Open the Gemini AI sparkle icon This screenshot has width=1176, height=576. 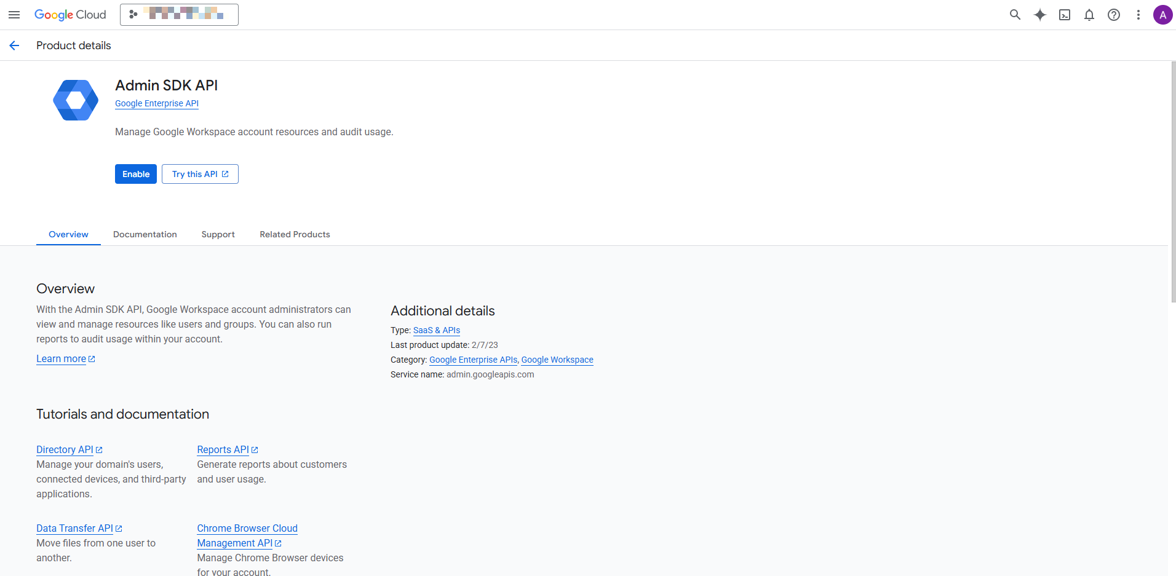pos(1040,15)
